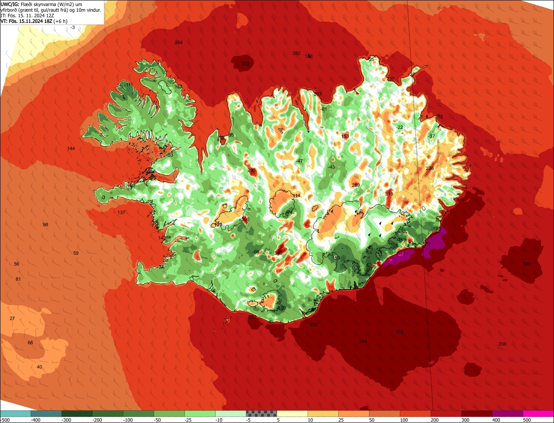Click the 'IT: Fös. 15. 11. 2024 12Z' line

click(x=27, y=16)
